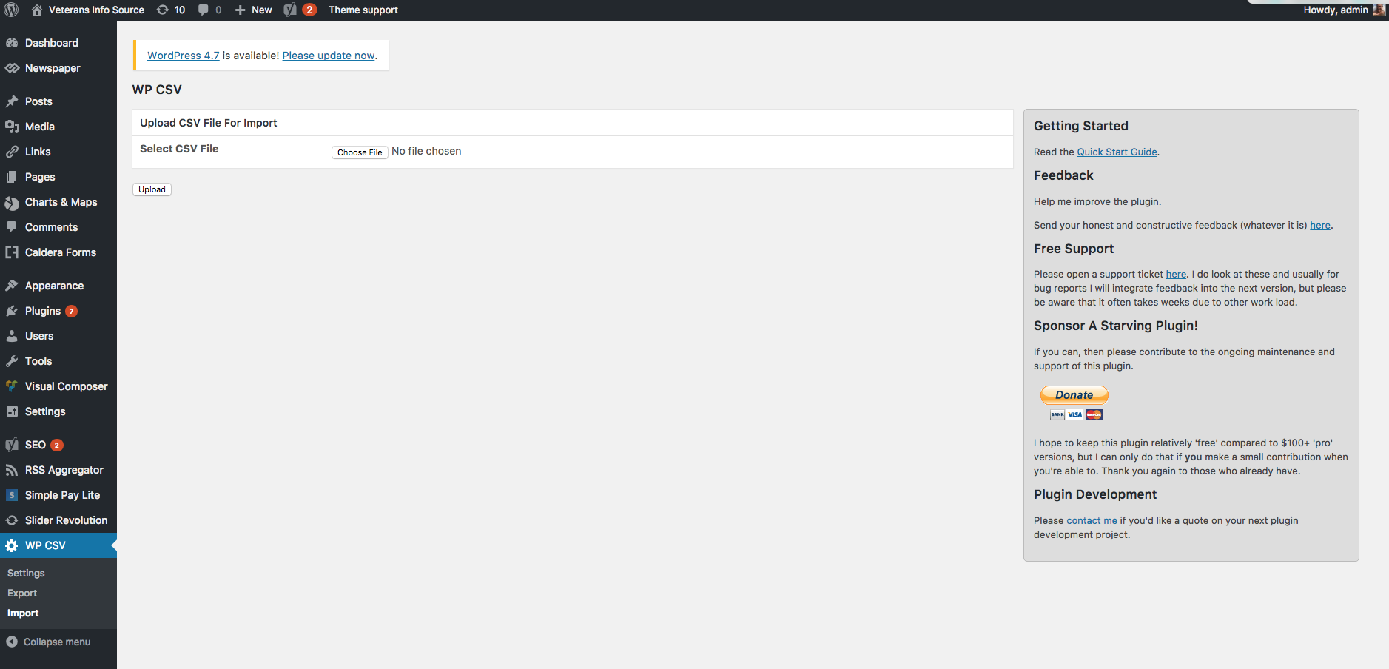Image resolution: width=1389 pixels, height=669 pixels.
Task: Click the contact me link
Action: coord(1092,520)
